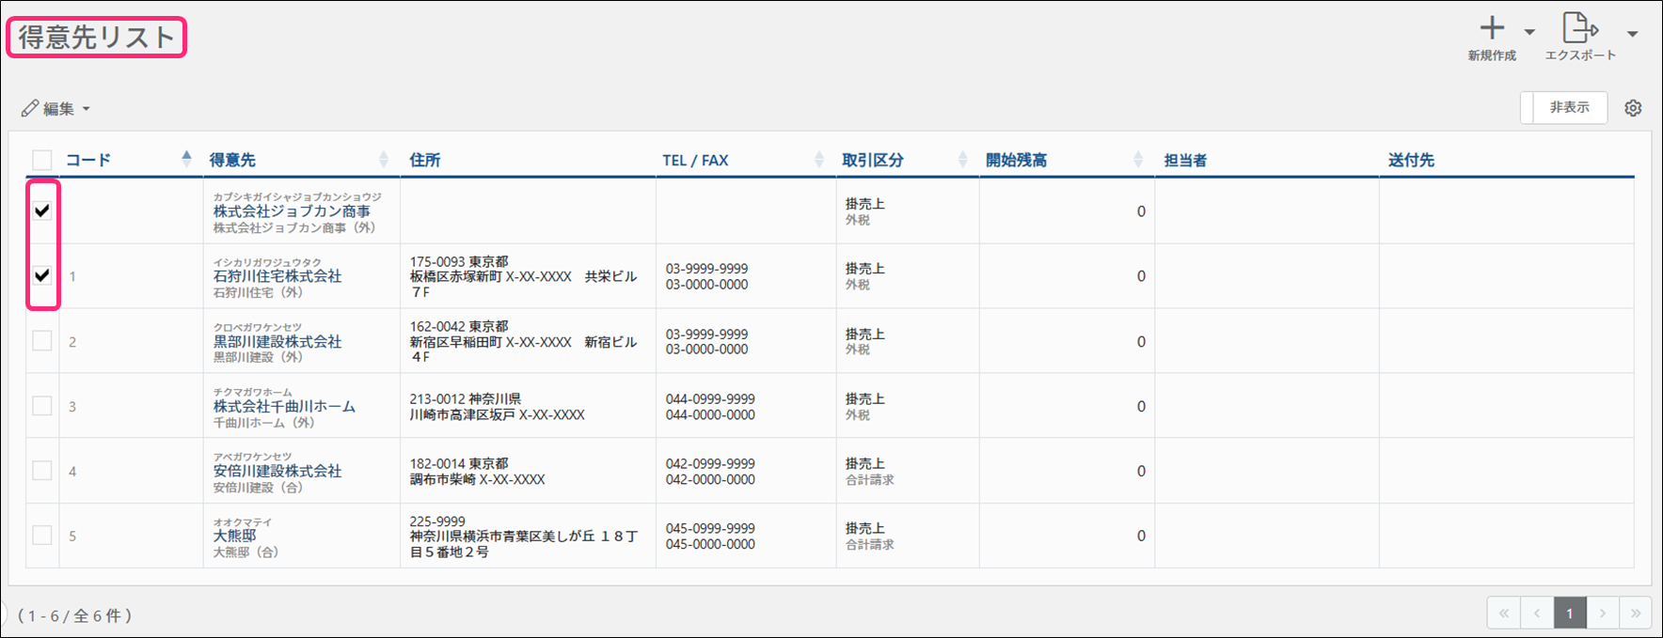The height and width of the screenshot is (638, 1663).
Task: Click the エクスポート document icon
Action: coord(1579,28)
